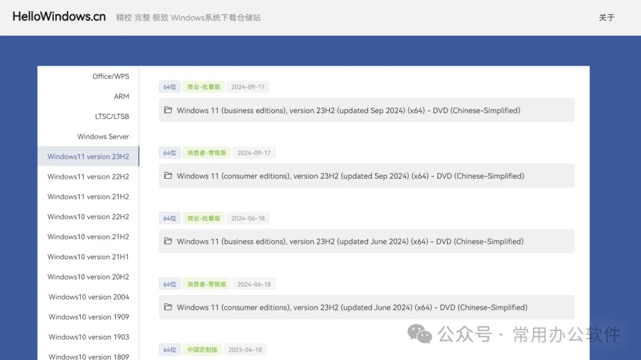Screen dimensions: 641x360
Task: Select Windows10 version 1903
Action: click(x=88, y=336)
